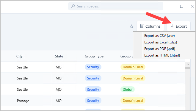This screenshot has width=196, height=111.
Task: Close the application window
Action: tap(192, 6)
